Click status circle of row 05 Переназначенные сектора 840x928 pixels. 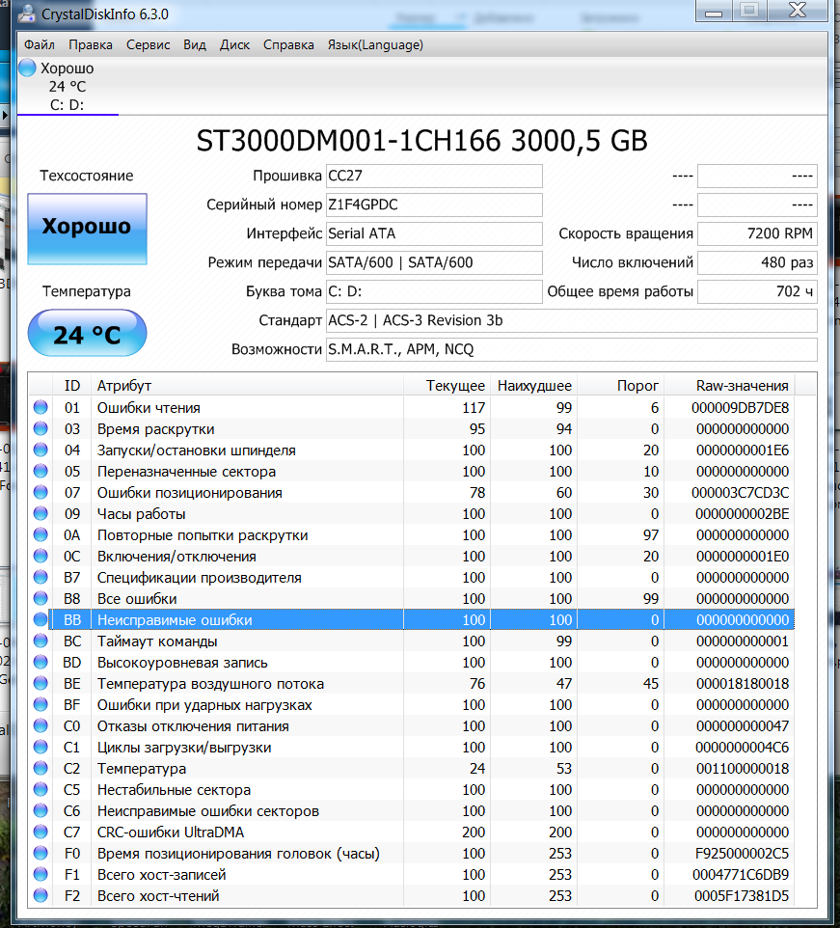pos(41,471)
